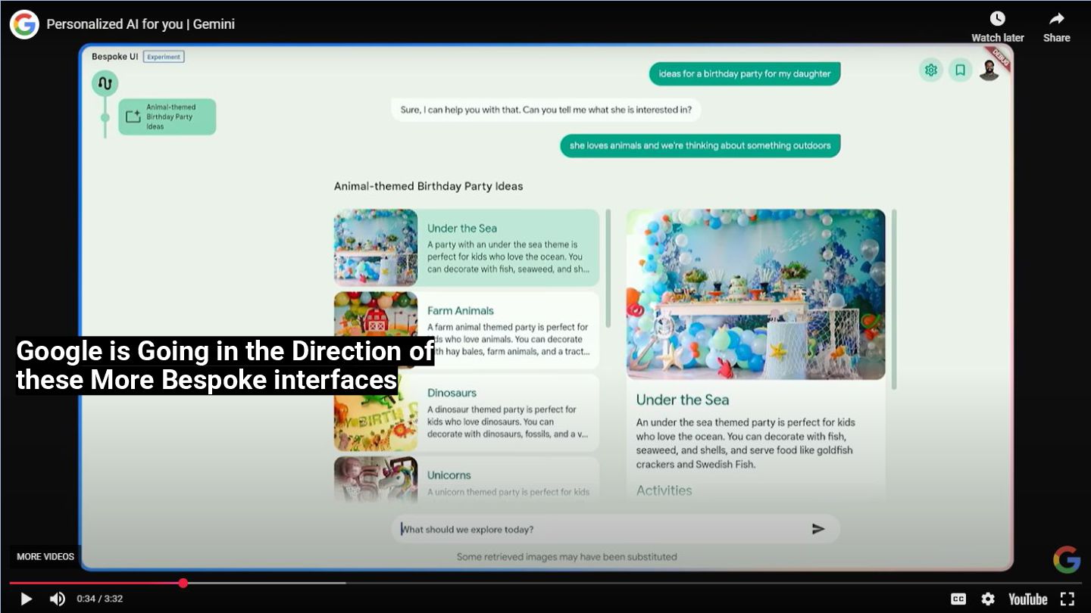Open the video title 'Personalized AI for you | Gemini'
The width and height of the screenshot is (1091, 613).
[x=141, y=24]
